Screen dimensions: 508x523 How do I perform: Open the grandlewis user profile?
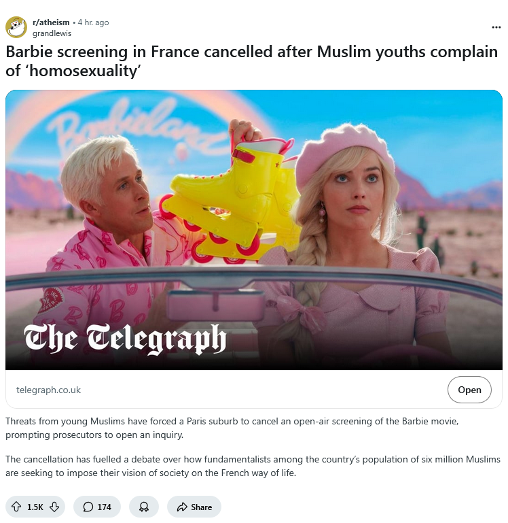52,33
